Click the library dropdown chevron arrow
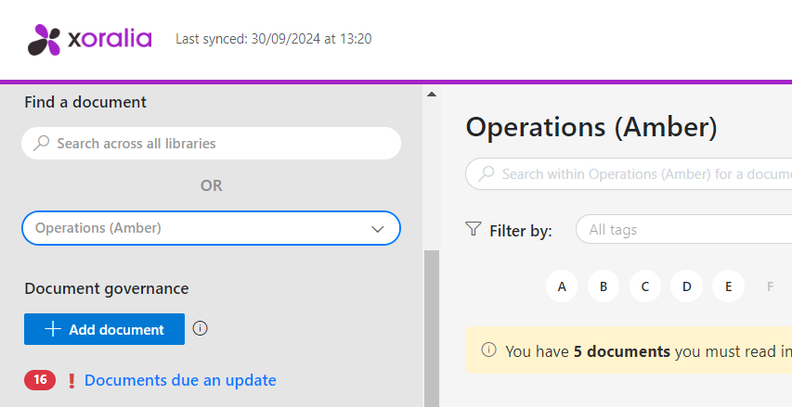The image size is (792, 407). pyautogui.click(x=377, y=229)
